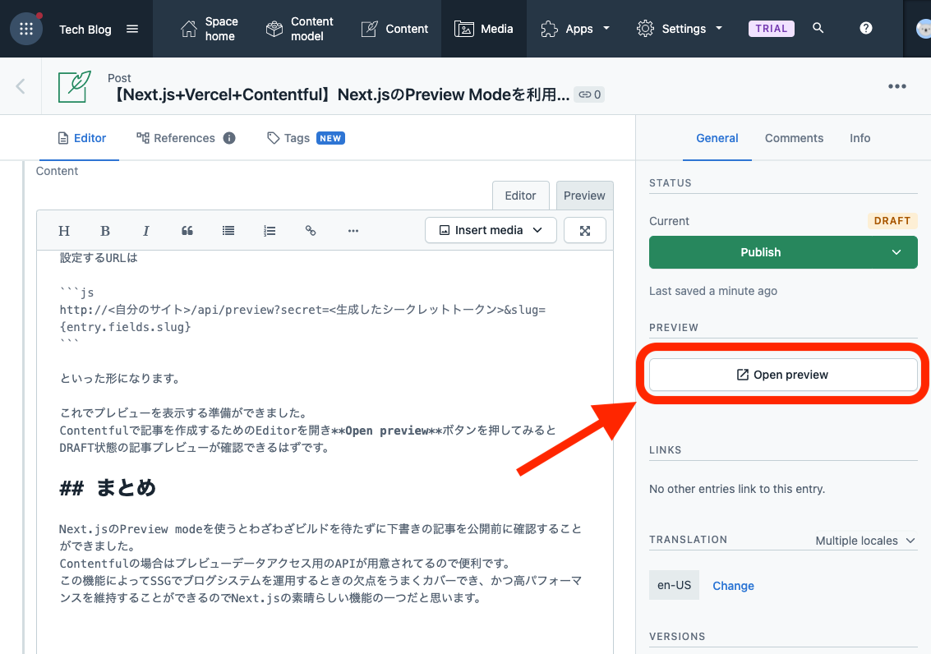Expand editor to fullscreen zen mode
The height and width of the screenshot is (654, 931).
point(585,230)
